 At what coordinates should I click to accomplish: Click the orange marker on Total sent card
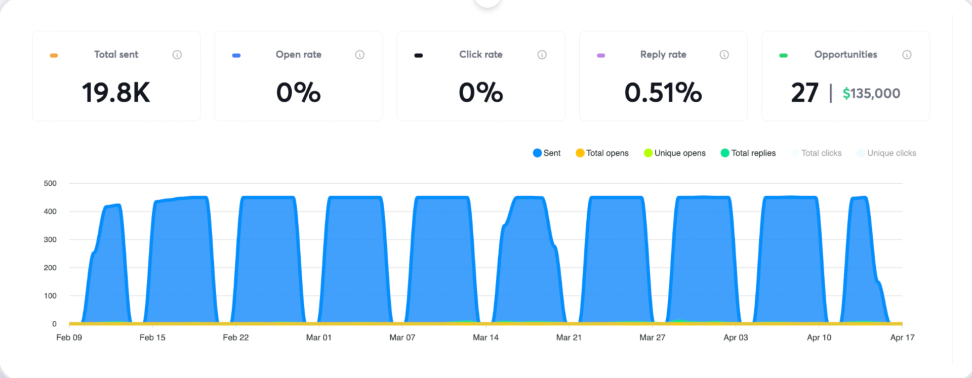tap(54, 55)
